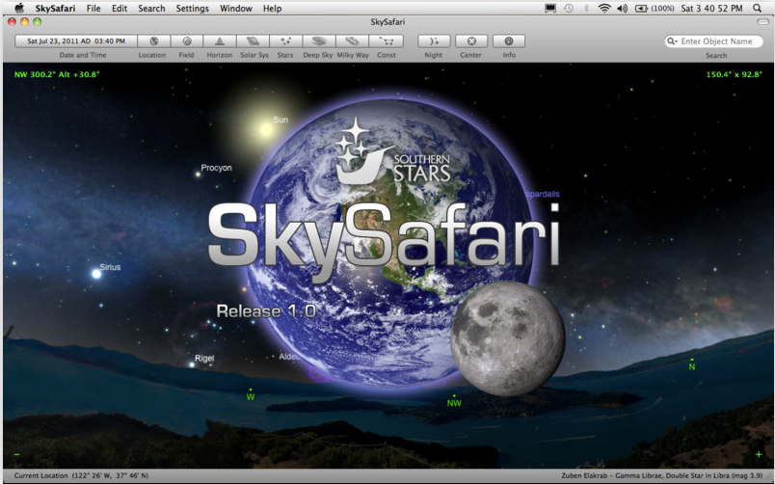Click the toolbar toggle pill in the title bar

point(762,22)
